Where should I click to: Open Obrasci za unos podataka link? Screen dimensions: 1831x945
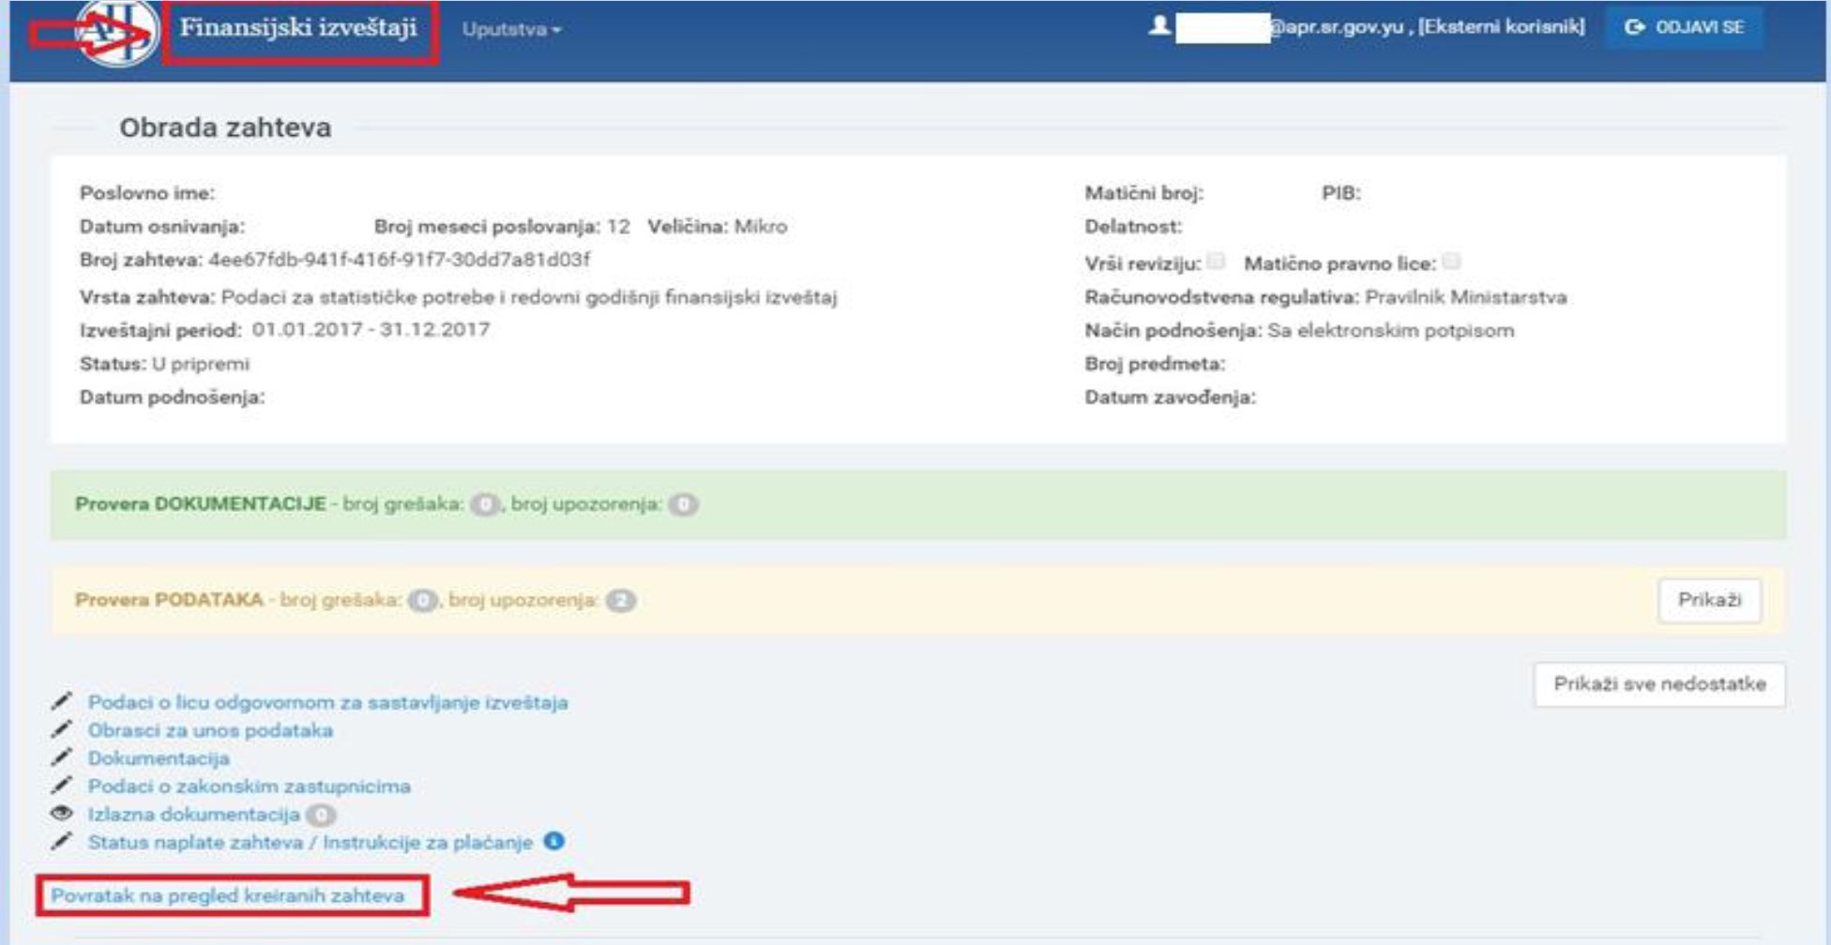pyautogui.click(x=210, y=730)
